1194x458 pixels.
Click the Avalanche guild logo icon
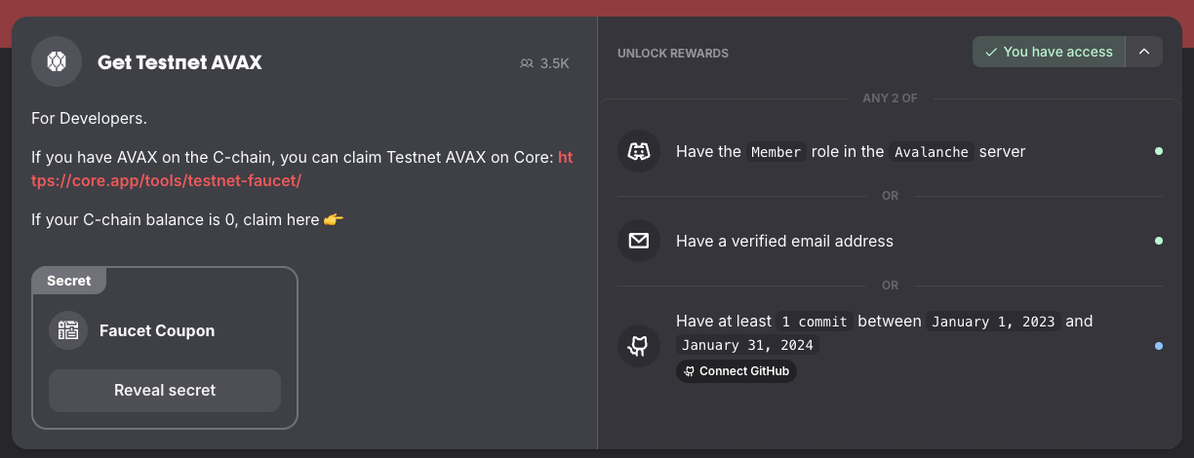pyautogui.click(x=57, y=62)
